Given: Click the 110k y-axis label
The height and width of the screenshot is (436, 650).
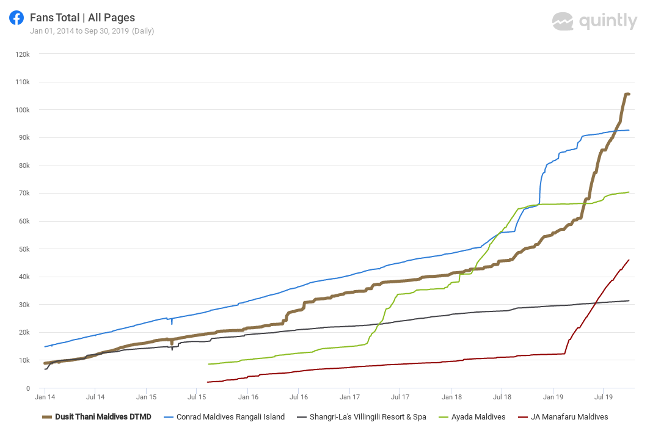Looking at the screenshot, I should point(23,82).
